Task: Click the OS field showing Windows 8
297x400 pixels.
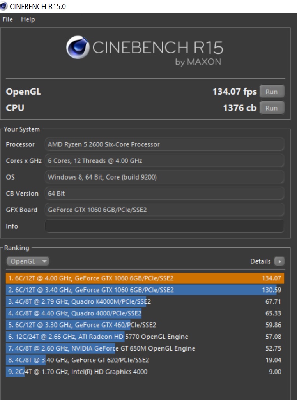Action: click(164, 177)
